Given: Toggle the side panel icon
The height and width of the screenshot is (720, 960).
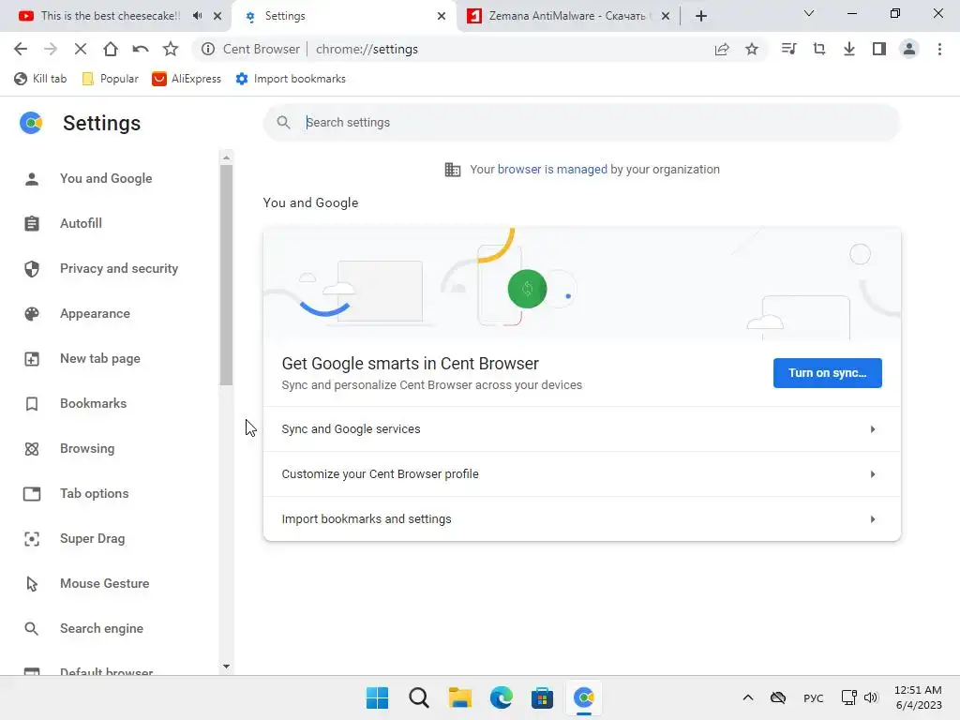Looking at the screenshot, I should point(879,49).
